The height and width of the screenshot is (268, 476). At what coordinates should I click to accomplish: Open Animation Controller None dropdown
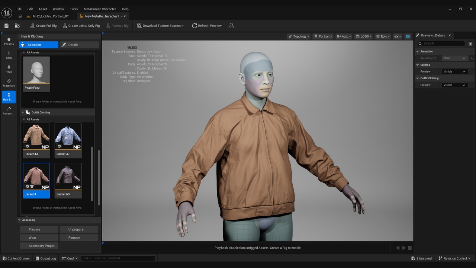pyautogui.click(x=454, y=58)
